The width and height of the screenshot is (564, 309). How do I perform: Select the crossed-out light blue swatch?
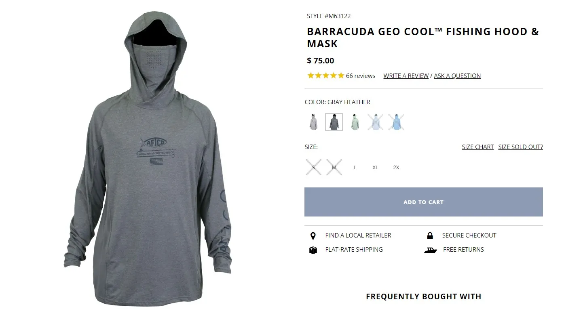click(x=396, y=122)
